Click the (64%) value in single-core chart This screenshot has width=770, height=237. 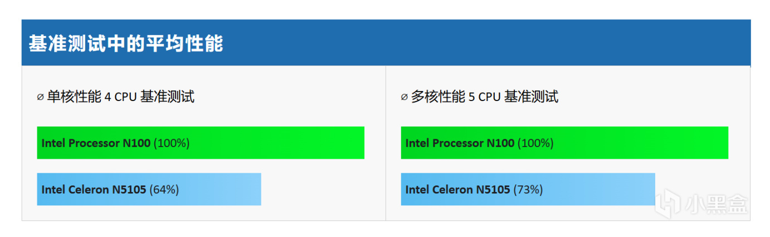(x=164, y=190)
